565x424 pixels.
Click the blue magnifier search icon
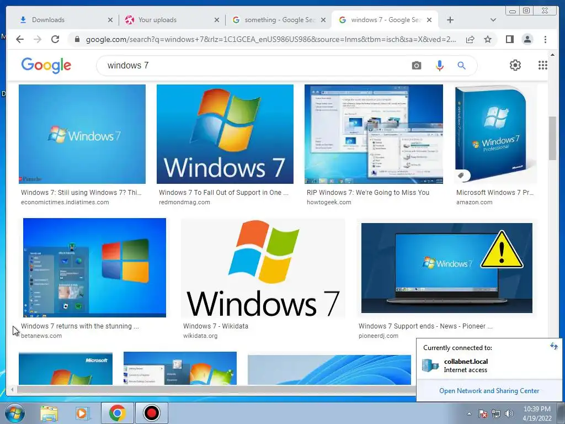click(461, 66)
